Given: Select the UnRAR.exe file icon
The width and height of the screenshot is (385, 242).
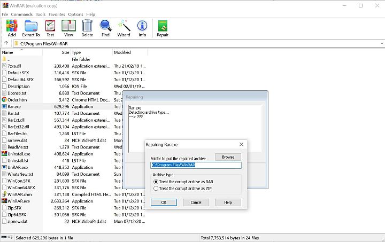Looking at the screenshot, I should (4, 167).
